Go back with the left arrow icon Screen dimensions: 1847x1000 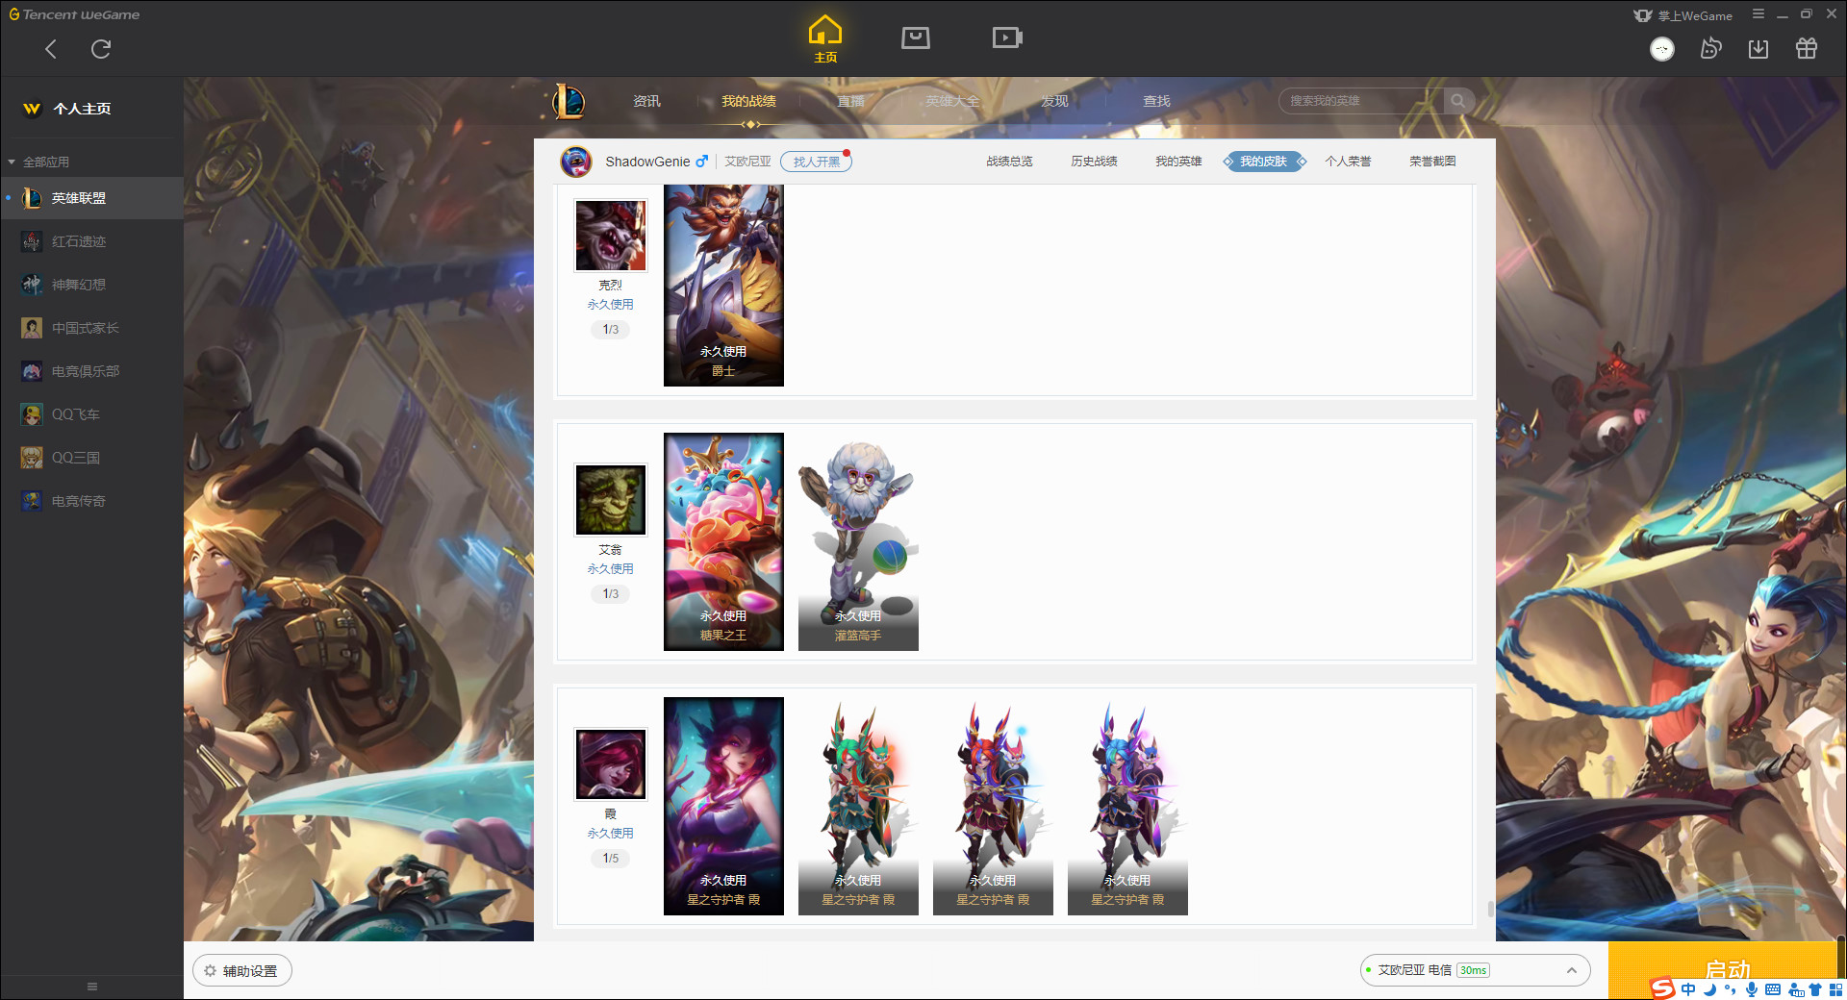pos(51,49)
